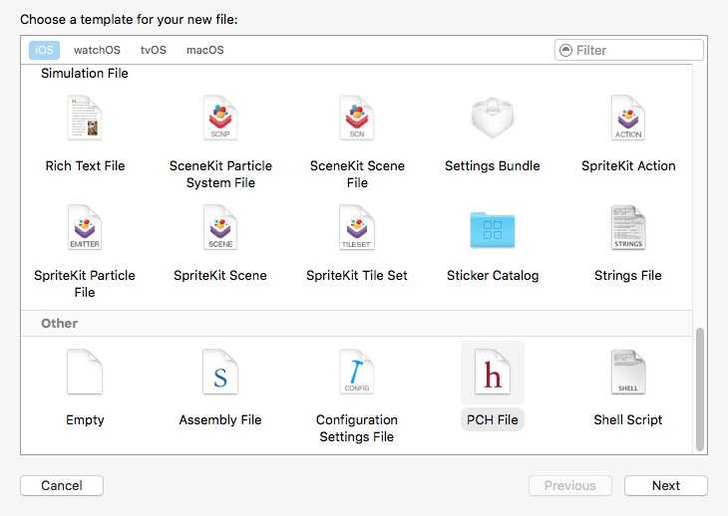The image size is (728, 516).
Task: Click the SpriteKit Scene label
Action: [220, 275]
